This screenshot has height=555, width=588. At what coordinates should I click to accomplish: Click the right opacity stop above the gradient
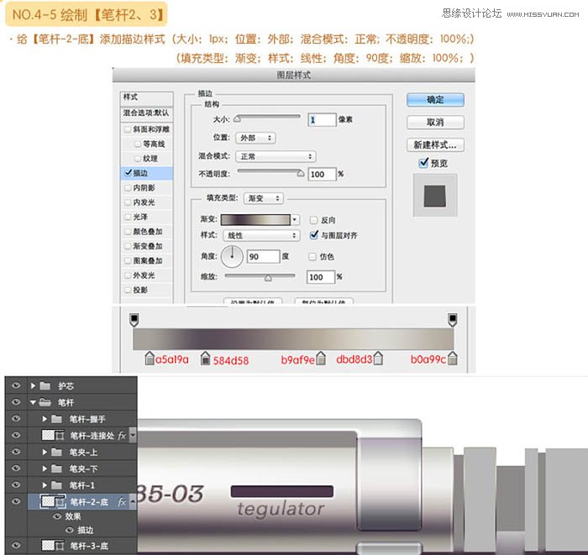click(x=453, y=320)
